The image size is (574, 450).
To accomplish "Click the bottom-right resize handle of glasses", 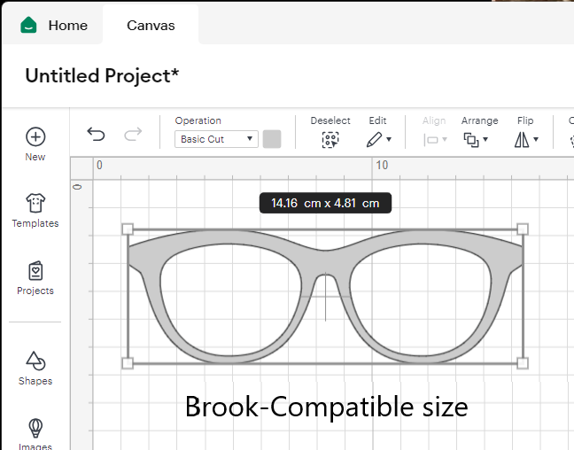I will [x=523, y=363].
